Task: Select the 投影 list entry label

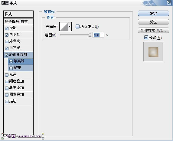Action: [x=13, y=28]
